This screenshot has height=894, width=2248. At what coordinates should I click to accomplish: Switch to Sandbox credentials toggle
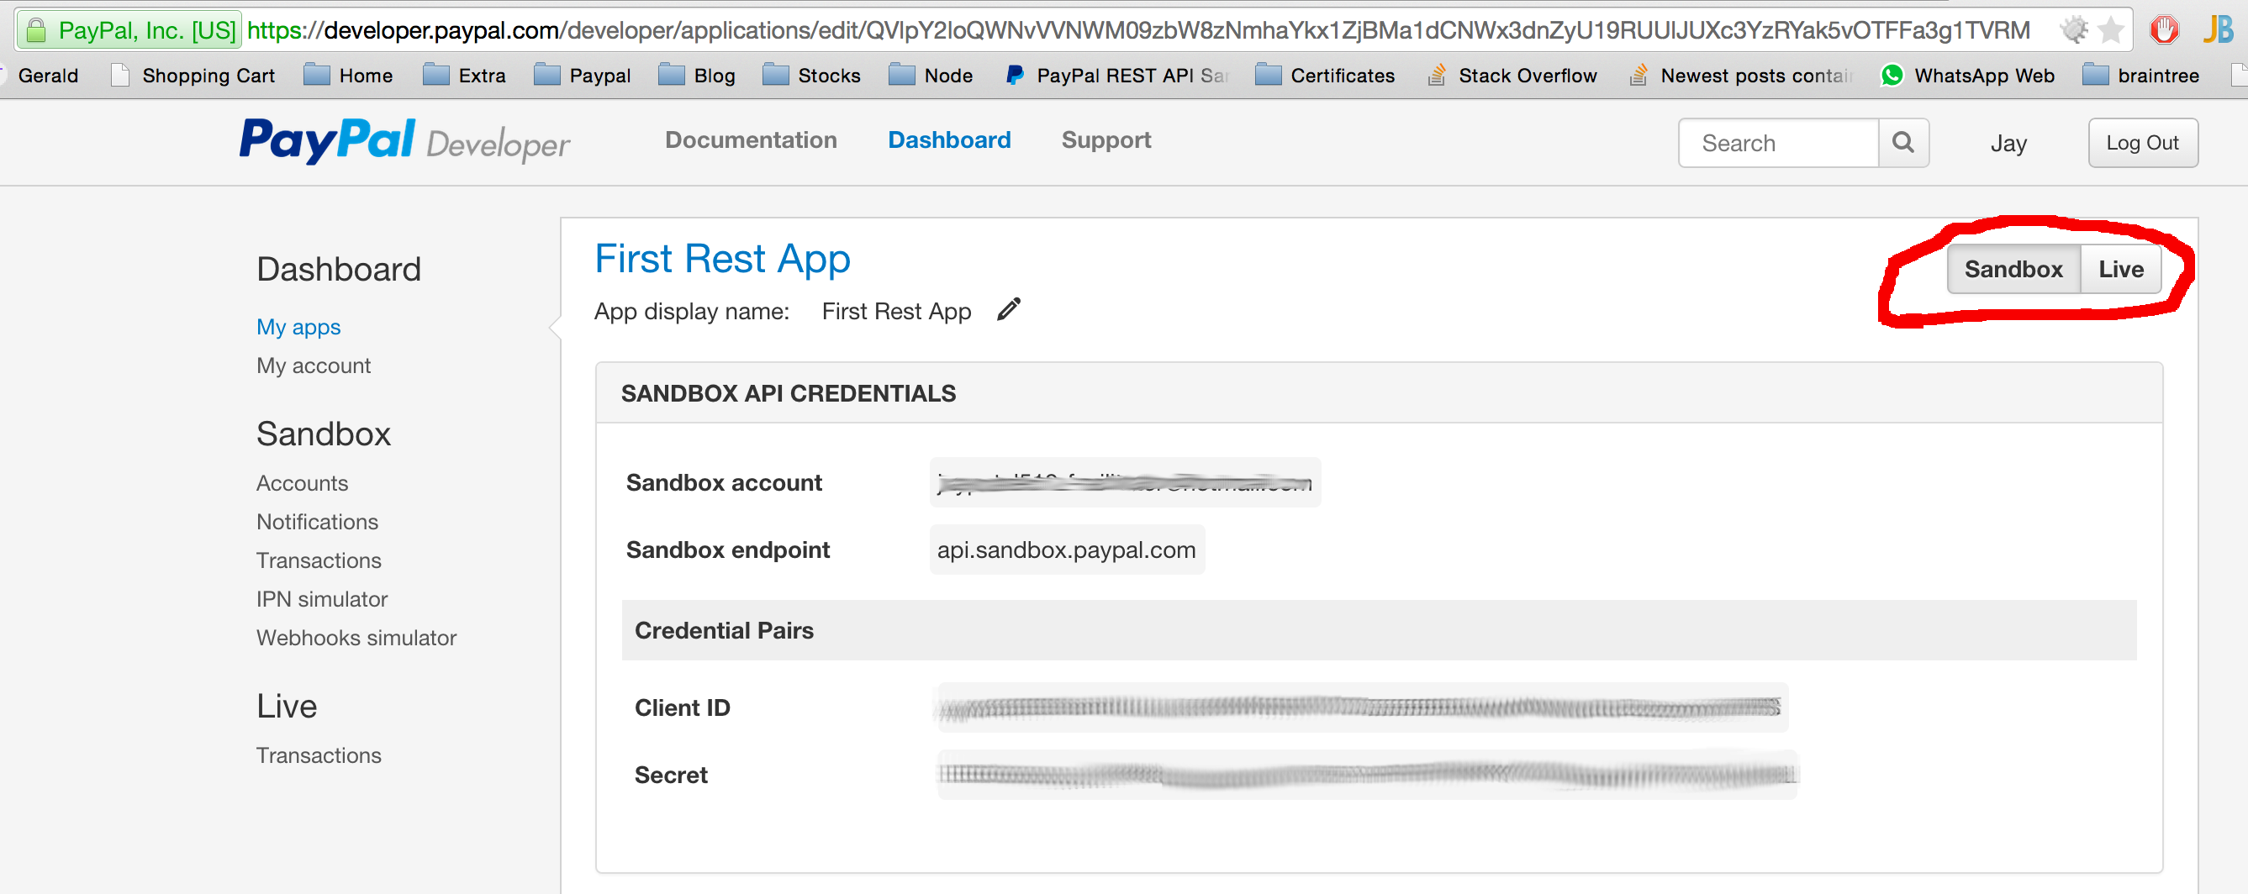[2013, 270]
